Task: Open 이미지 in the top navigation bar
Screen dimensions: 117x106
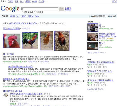Action: coord(10,1)
